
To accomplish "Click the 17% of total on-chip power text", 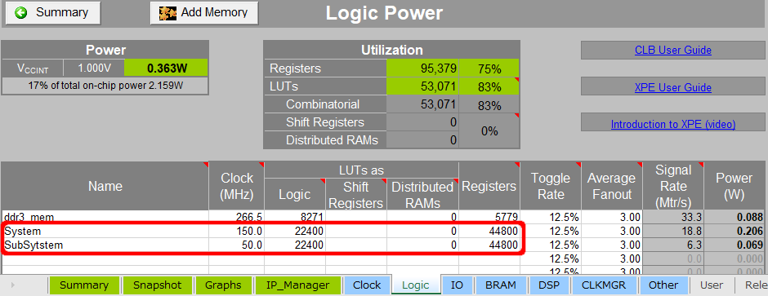I will 105,85.
